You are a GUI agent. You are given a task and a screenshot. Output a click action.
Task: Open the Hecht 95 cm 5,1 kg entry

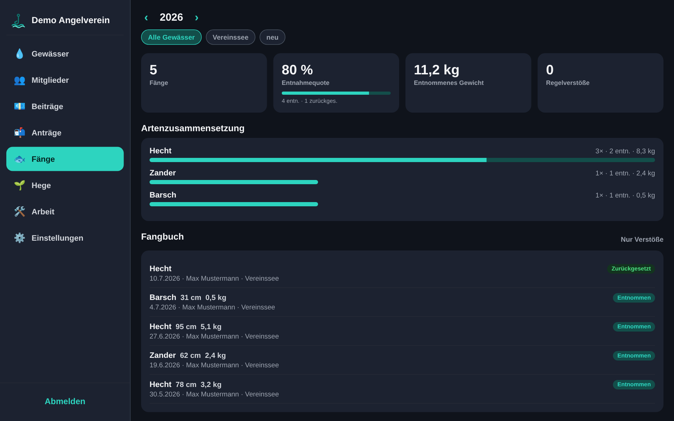[x=402, y=331]
